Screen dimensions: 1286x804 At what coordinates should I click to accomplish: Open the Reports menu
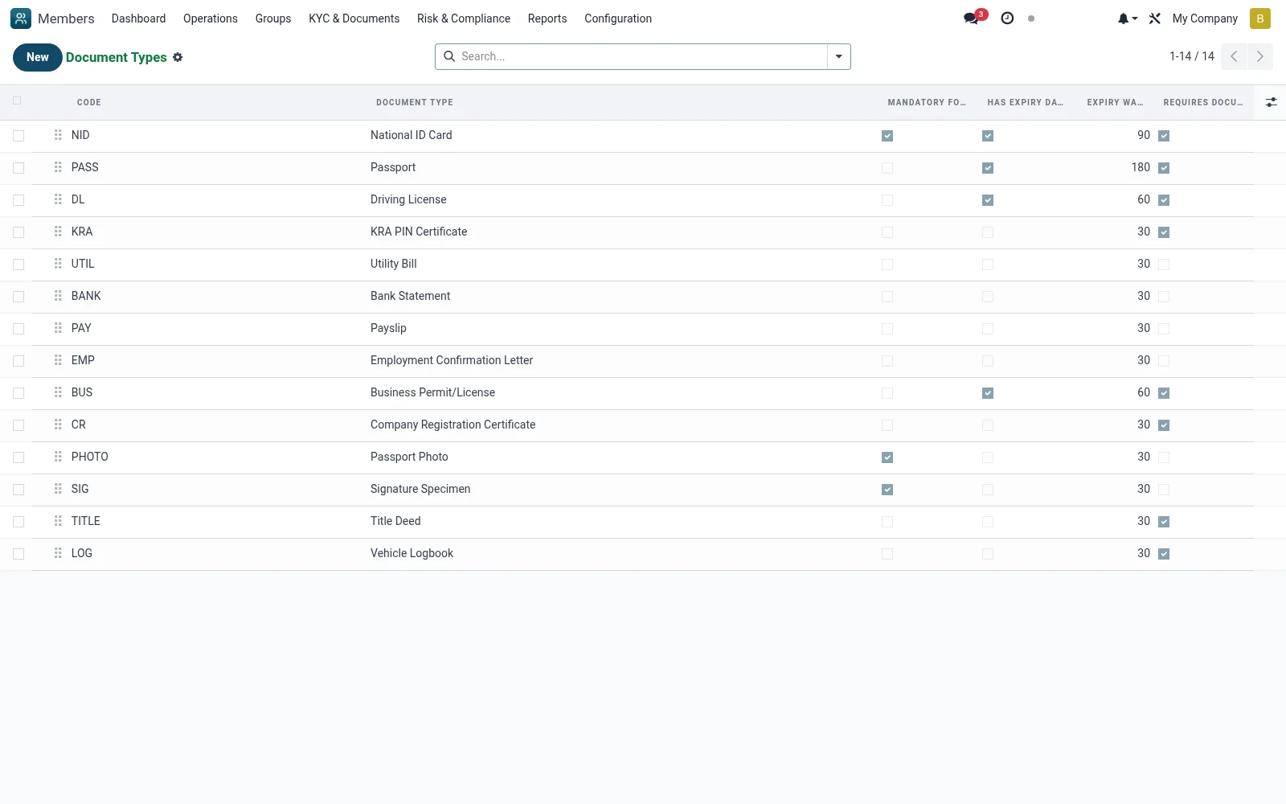(x=547, y=18)
